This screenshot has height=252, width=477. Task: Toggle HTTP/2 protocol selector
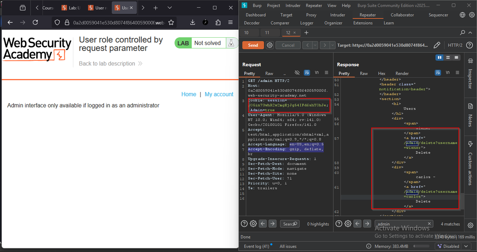tap(455, 45)
